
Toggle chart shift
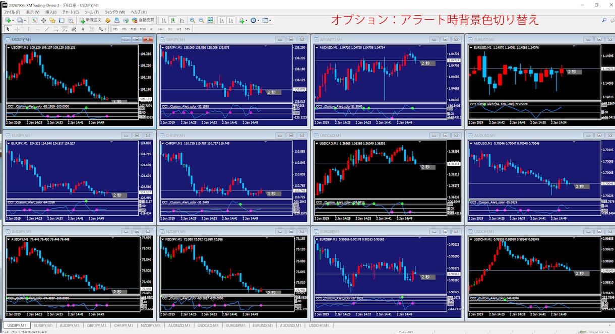230,20
